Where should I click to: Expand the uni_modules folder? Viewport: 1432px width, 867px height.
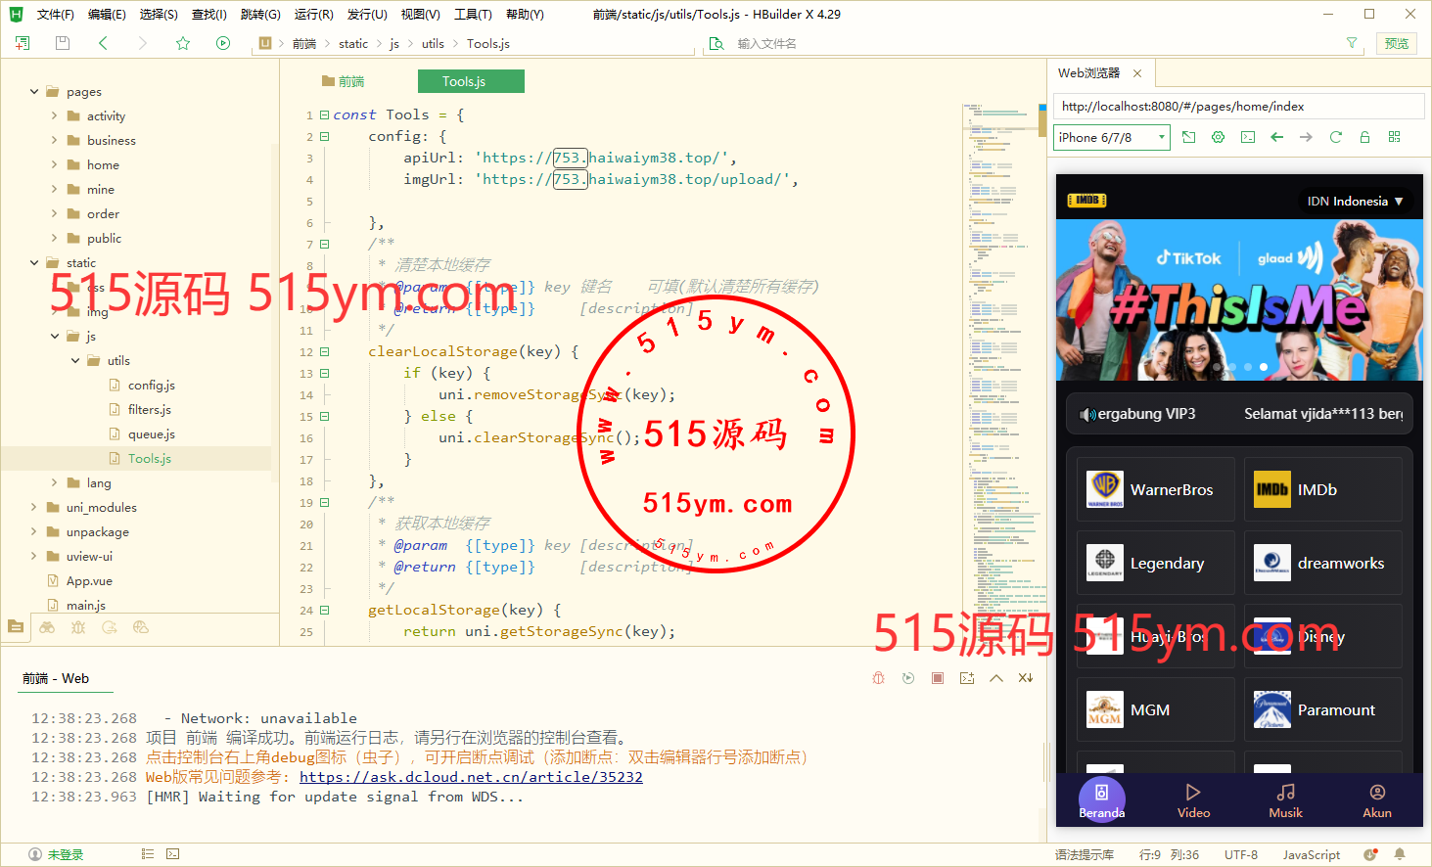point(34,508)
